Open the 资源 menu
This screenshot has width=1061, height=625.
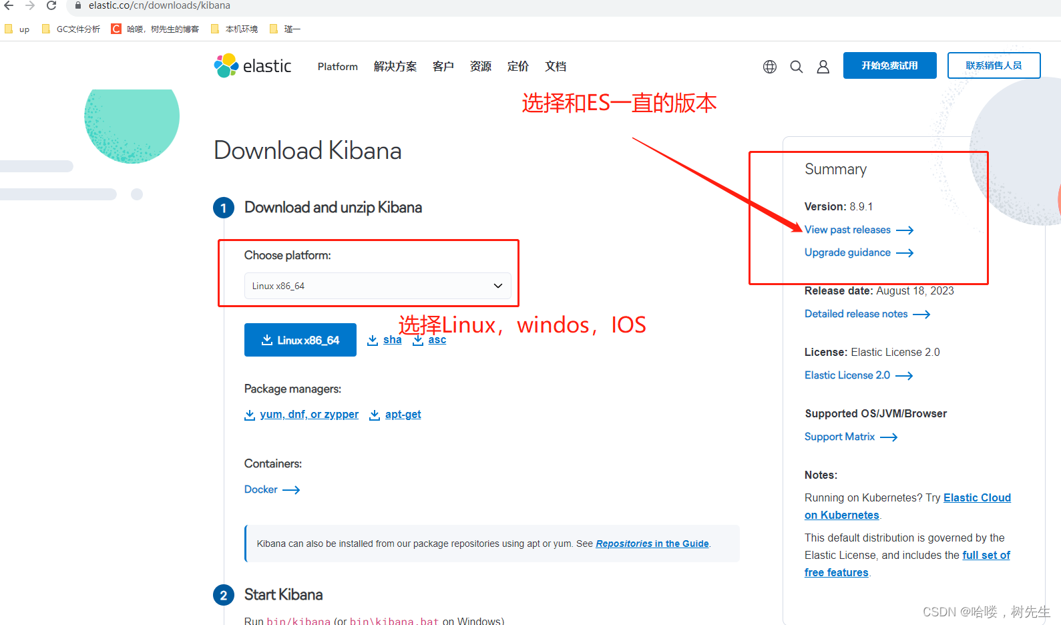481,67
